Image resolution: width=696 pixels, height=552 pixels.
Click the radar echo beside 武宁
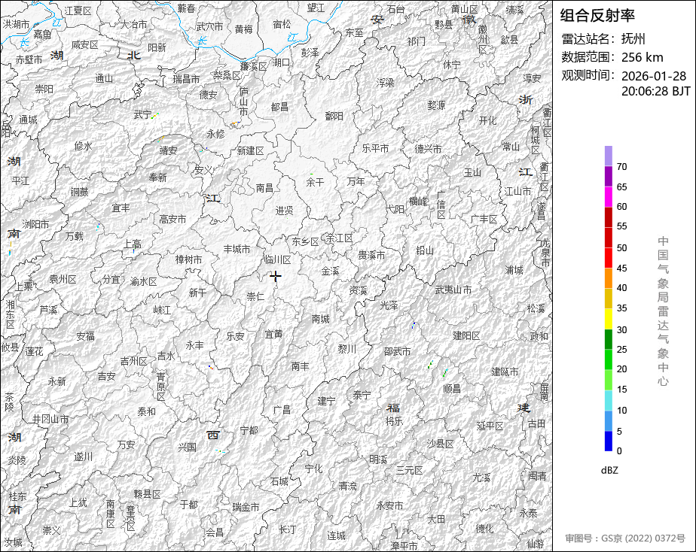[x=155, y=116]
